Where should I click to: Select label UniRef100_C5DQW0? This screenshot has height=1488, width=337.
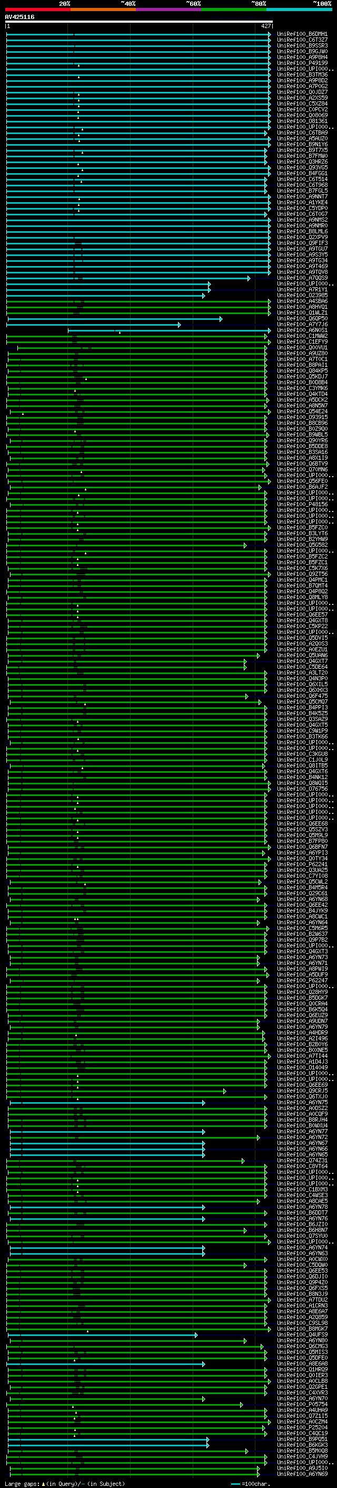[x=302, y=1265]
